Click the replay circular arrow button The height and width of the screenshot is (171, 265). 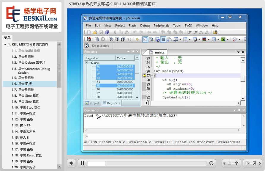tap(211, 163)
